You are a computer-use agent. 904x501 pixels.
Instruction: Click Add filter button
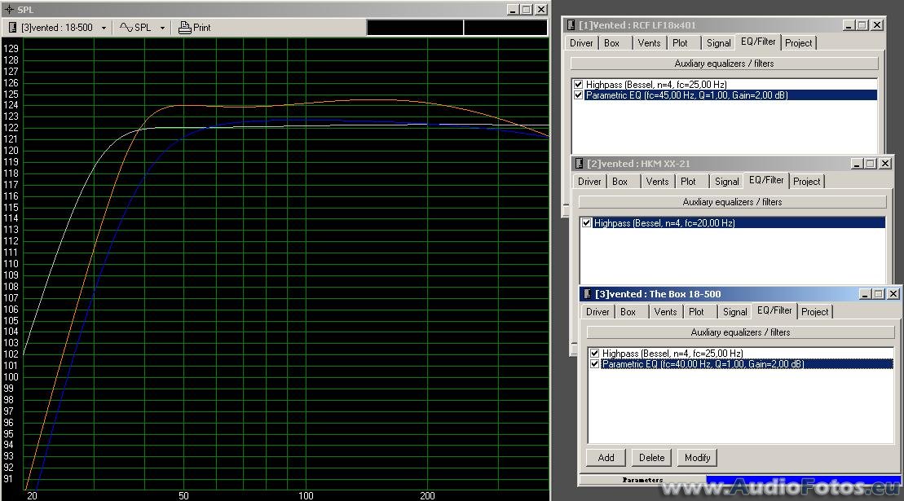tap(606, 457)
